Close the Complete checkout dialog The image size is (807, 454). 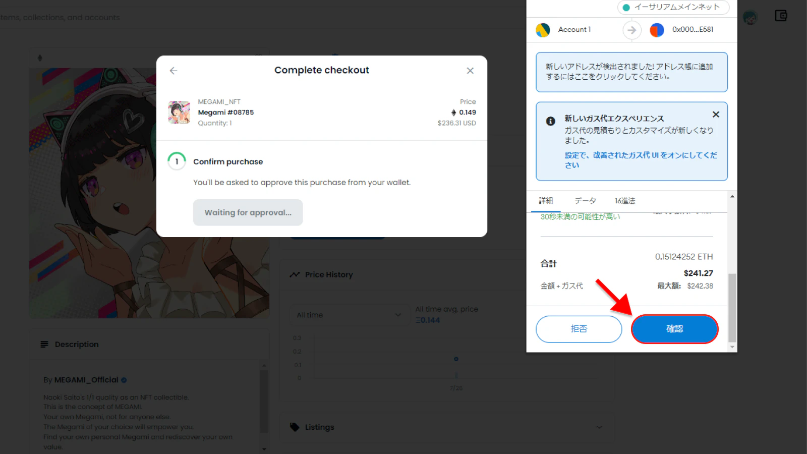pyautogui.click(x=470, y=71)
